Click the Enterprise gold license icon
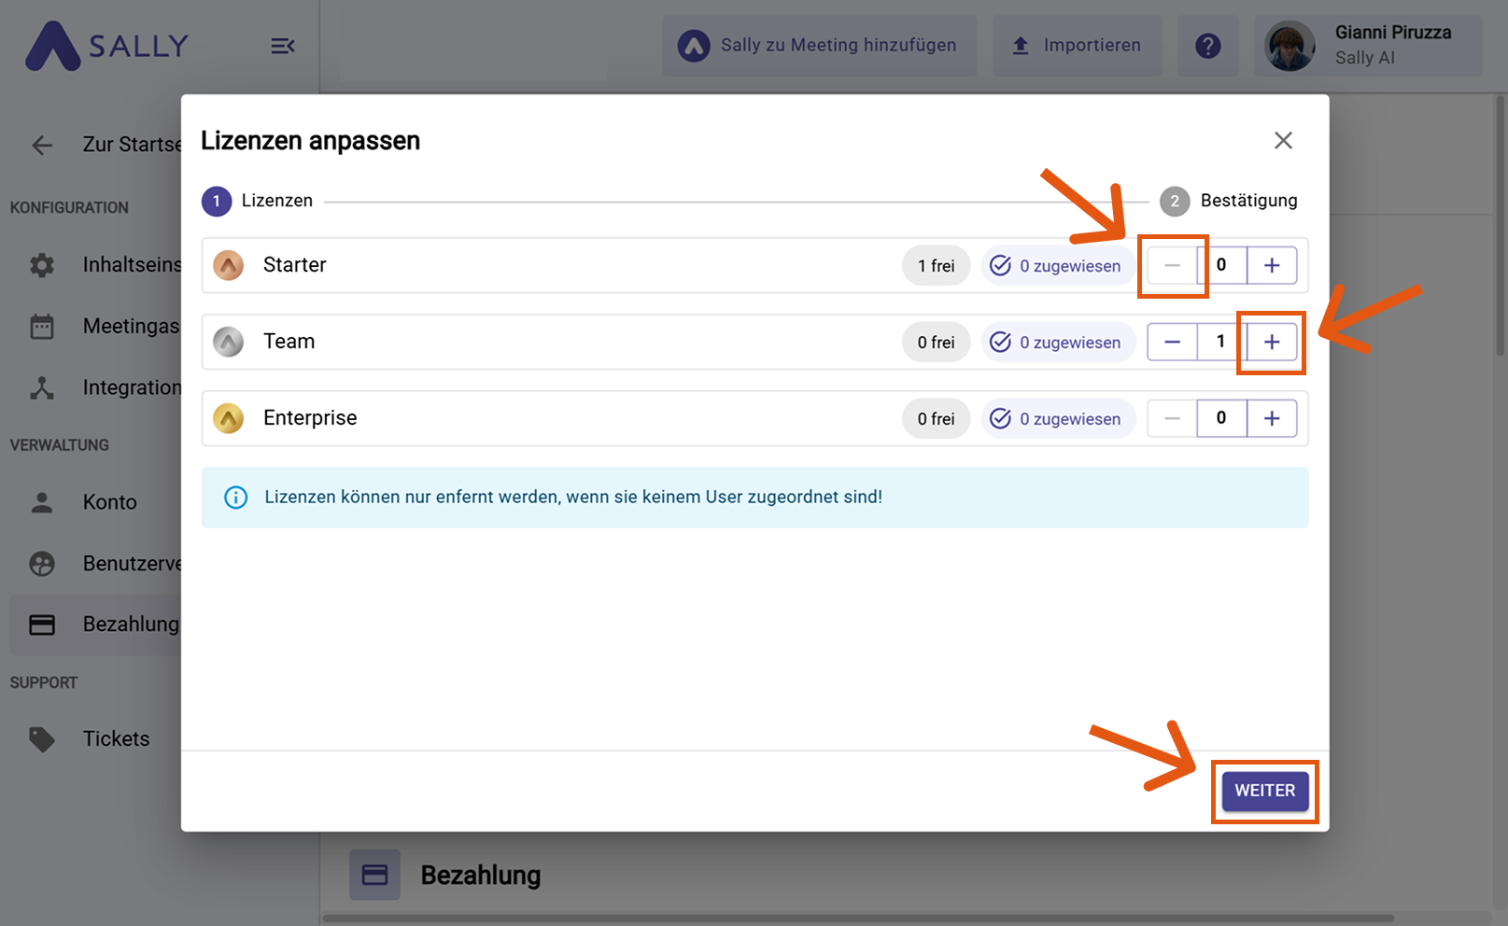1508x926 pixels. [228, 418]
